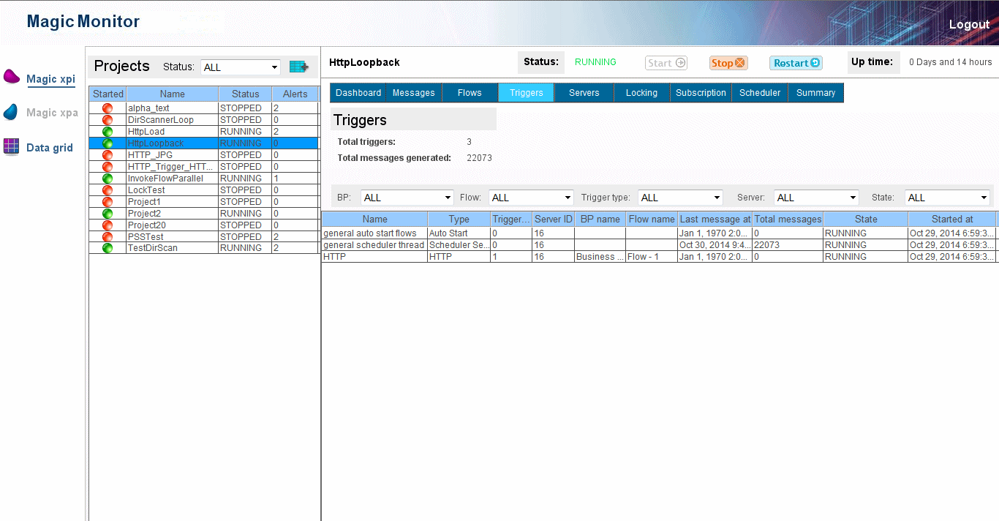Click the red status ball for DirScannerLoop
This screenshot has width=999, height=521.
tap(108, 120)
